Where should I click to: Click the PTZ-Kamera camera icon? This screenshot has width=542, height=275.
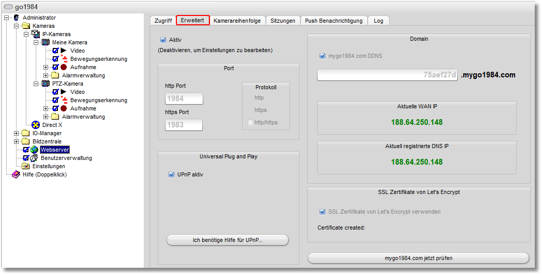(46, 84)
